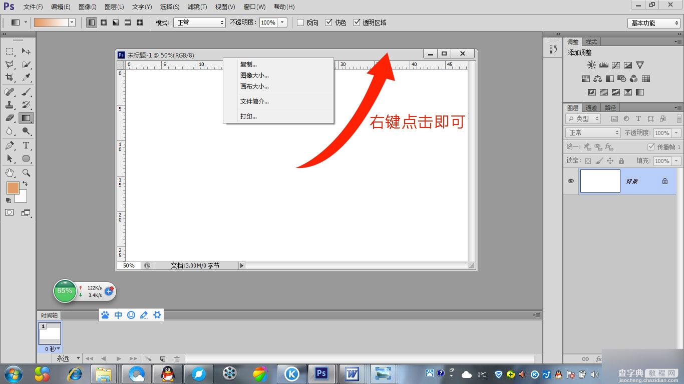Click the gradient preview swatch
The height and width of the screenshot is (384, 684).
(51, 22)
